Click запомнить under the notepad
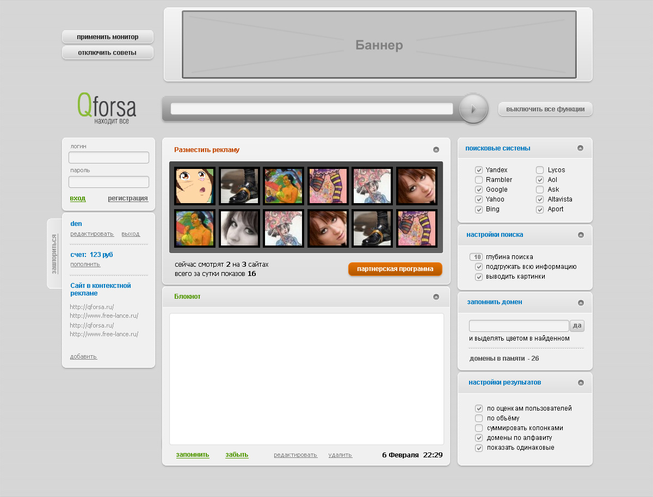 [193, 455]
